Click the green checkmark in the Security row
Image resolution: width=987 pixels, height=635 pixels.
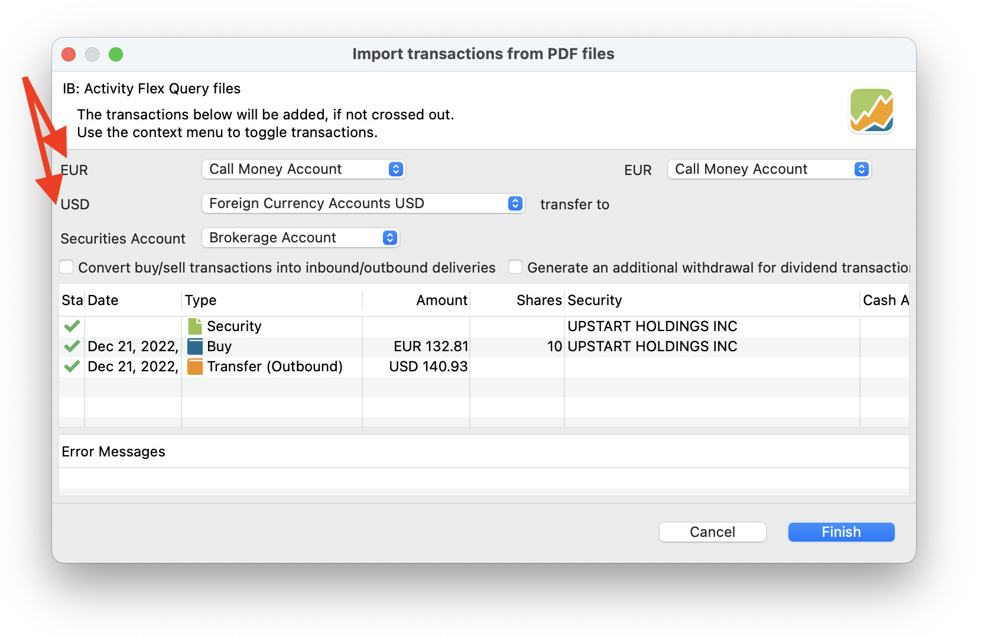point(72,326)
